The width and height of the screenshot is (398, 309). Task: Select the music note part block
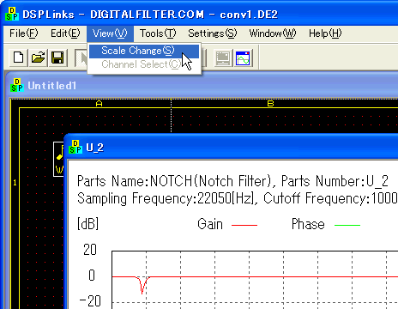point(58,159)
